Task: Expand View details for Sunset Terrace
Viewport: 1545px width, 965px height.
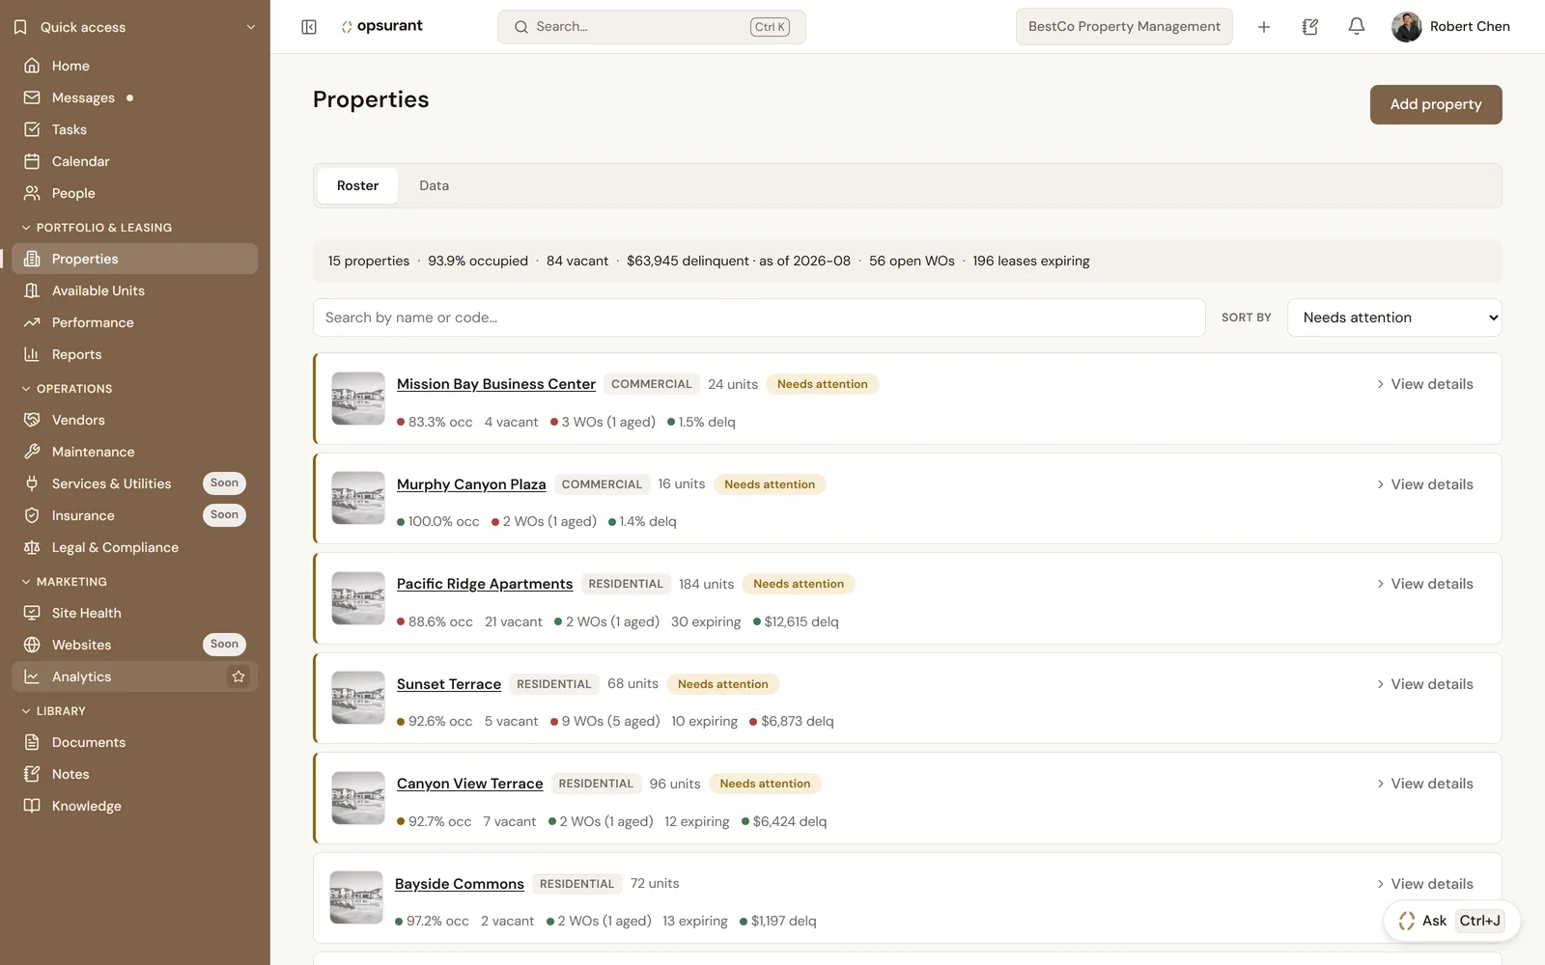Action: point(1425,684)
